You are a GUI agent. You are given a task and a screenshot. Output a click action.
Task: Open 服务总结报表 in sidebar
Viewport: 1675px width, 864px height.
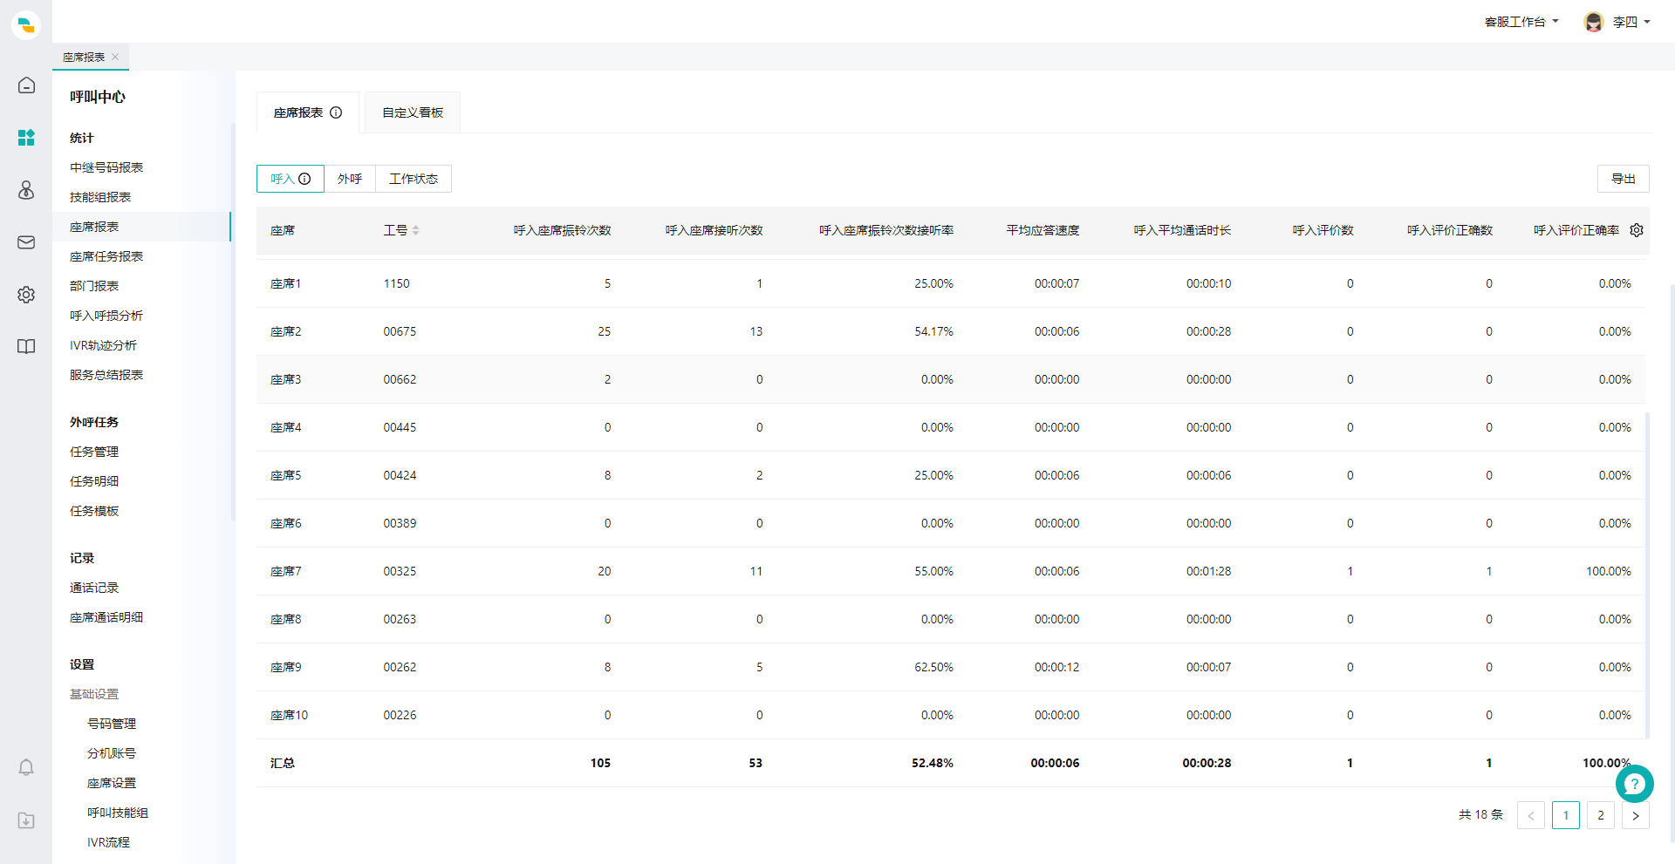click(x=106, y=375)
